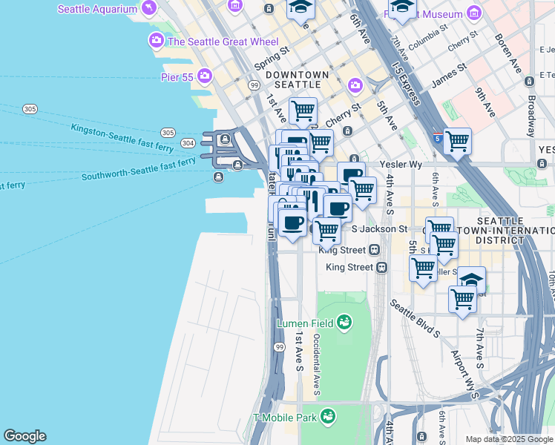Select the T-Mobile Park stadium icon

pyautogui.click(x=327, y=418)
